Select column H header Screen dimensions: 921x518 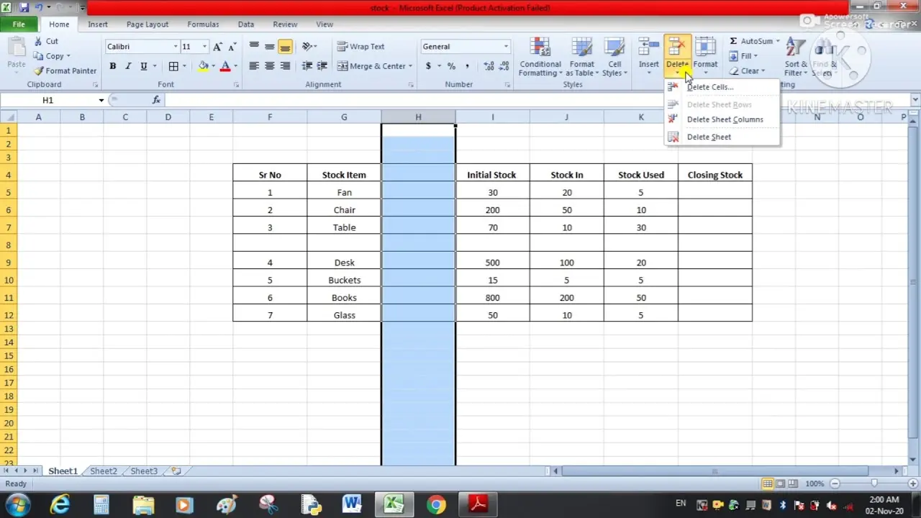[x=418, y=117]
